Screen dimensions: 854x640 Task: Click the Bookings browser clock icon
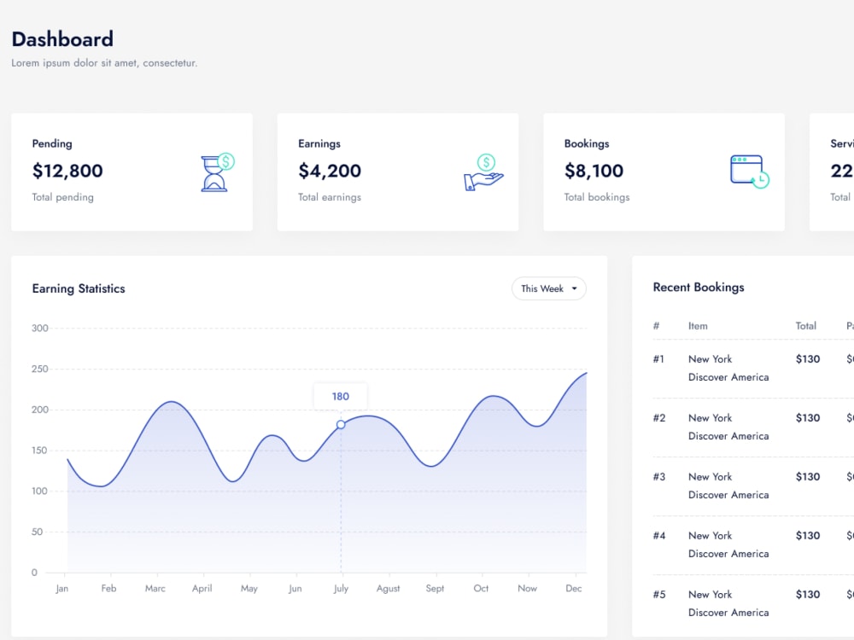(x=750, y=172)
